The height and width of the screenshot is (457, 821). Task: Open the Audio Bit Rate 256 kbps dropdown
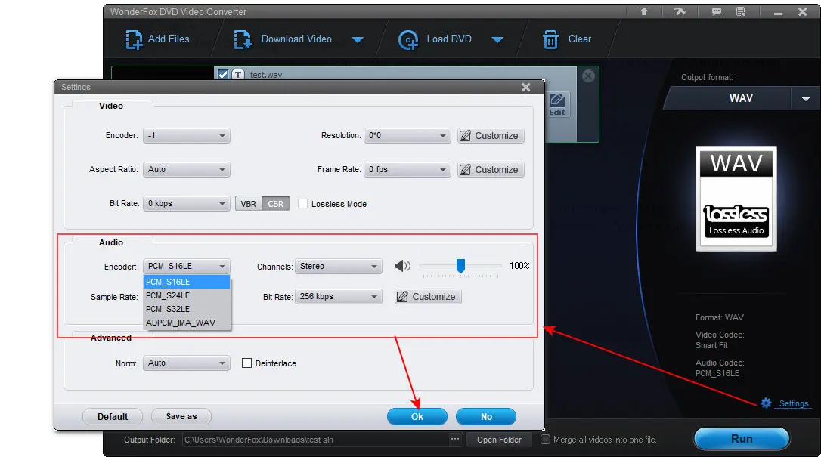338,296
